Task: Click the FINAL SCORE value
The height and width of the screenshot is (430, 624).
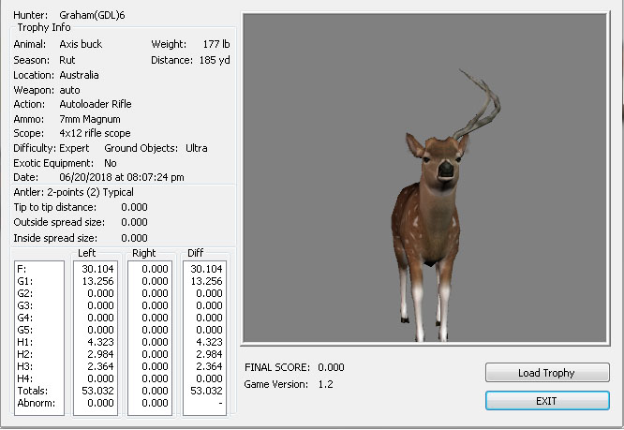Action: [x=331, y=367]
